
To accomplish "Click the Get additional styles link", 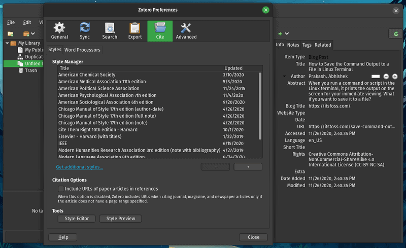I will pos(79,167).
